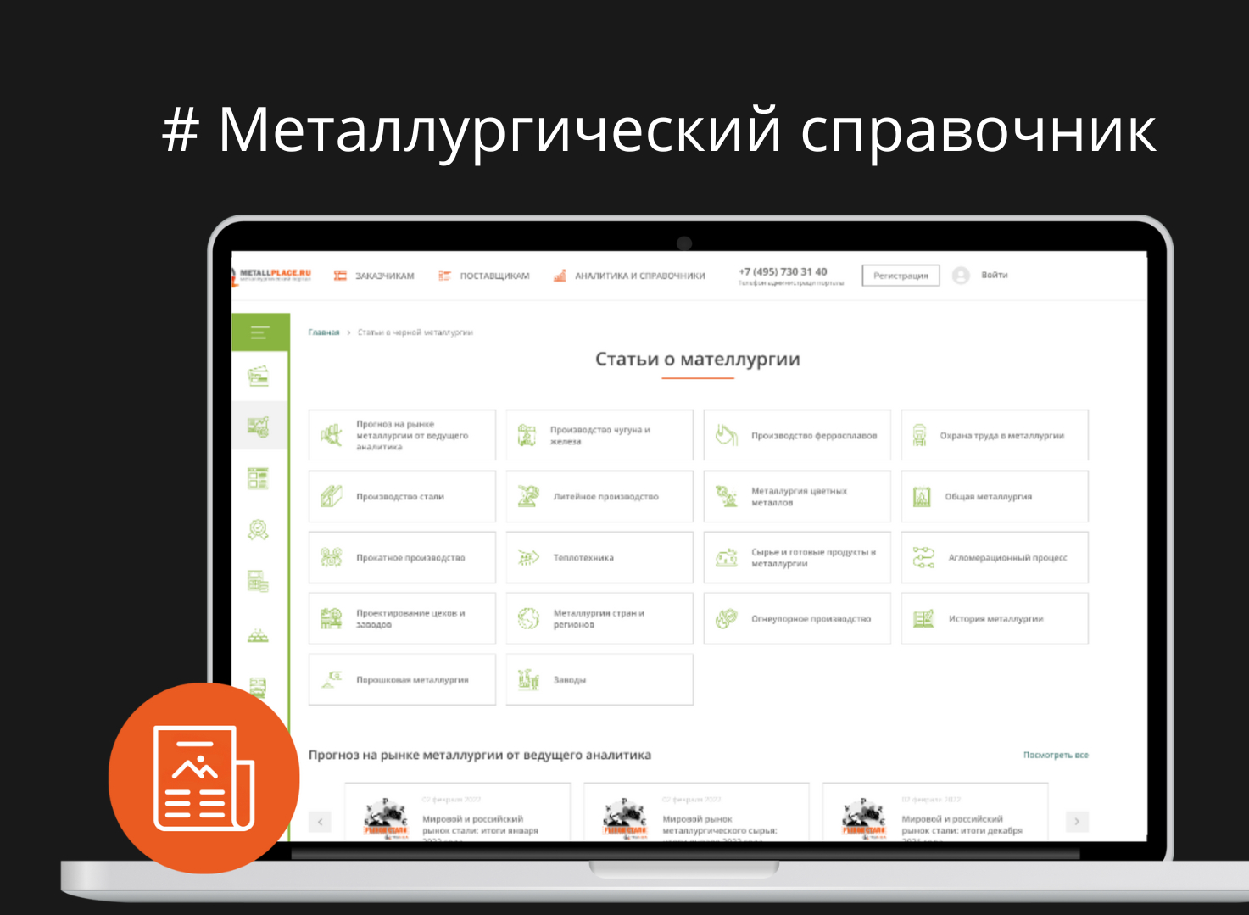Click the globe icon for Металлургия стран и регионов
The width and height of the screenshot is (1249, 915).
528,618
